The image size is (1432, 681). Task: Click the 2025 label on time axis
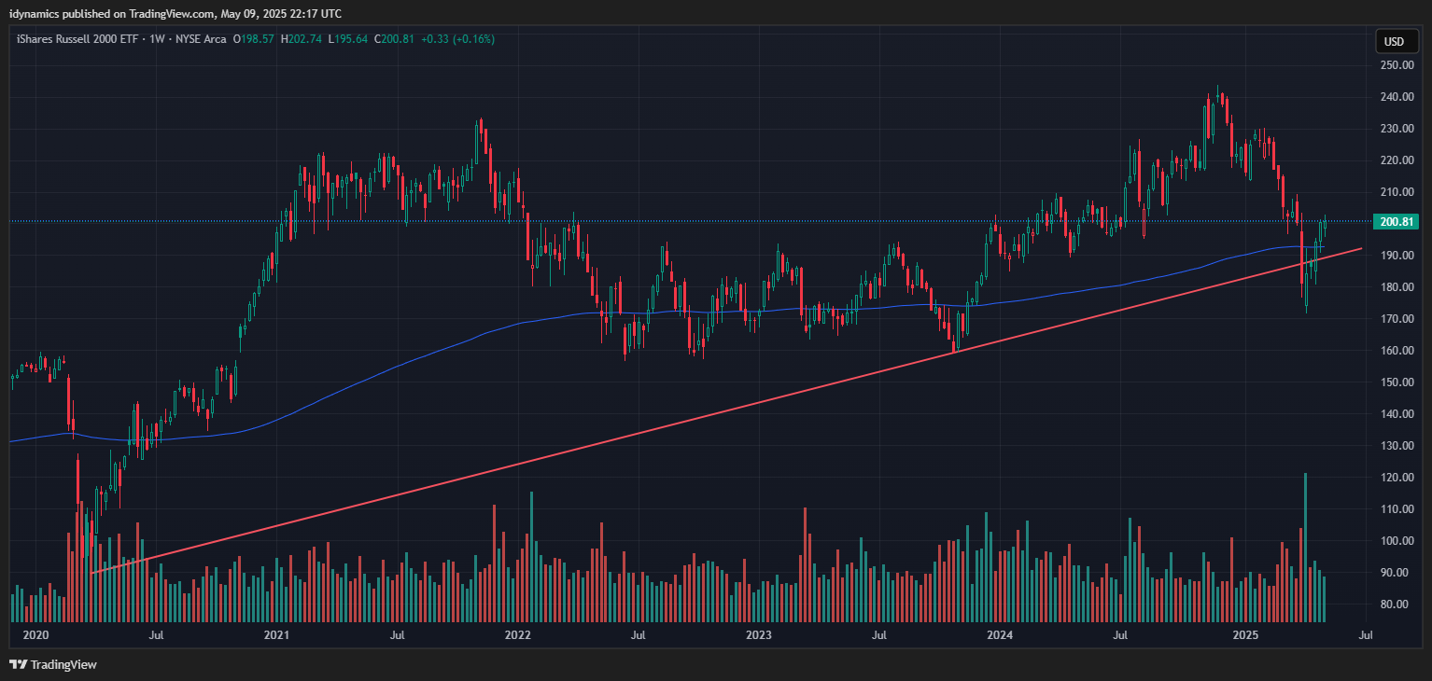tap(1246, 635)
